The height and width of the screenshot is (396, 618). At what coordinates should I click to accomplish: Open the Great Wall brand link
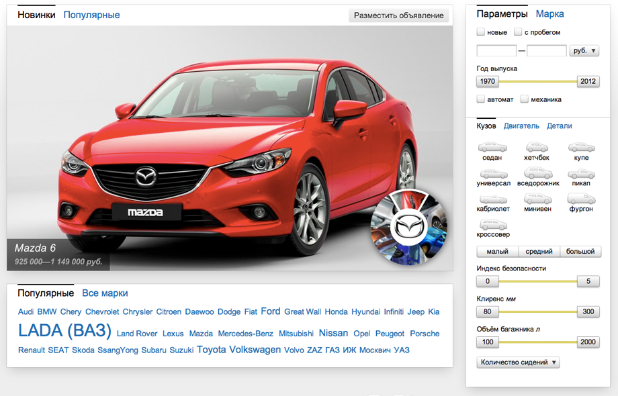click(303, 311)
